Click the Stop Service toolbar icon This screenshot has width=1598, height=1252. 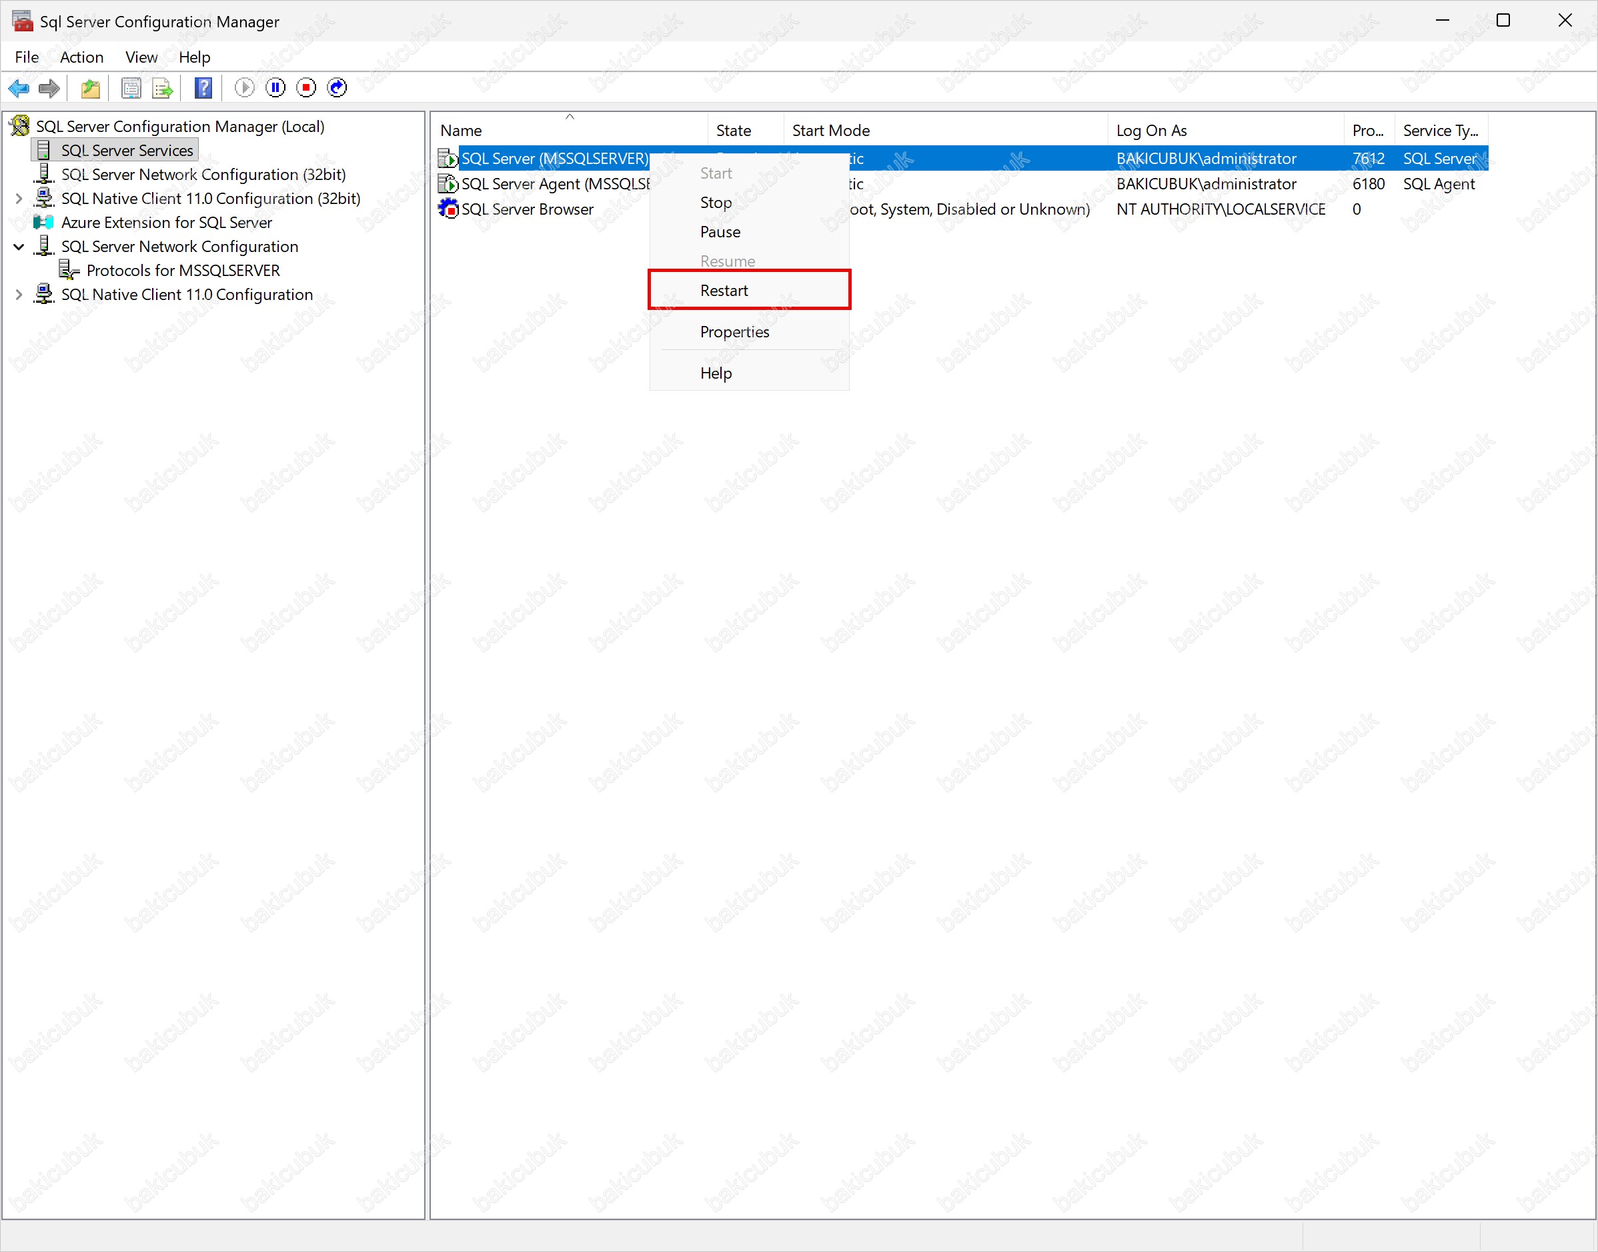point(307,88)
